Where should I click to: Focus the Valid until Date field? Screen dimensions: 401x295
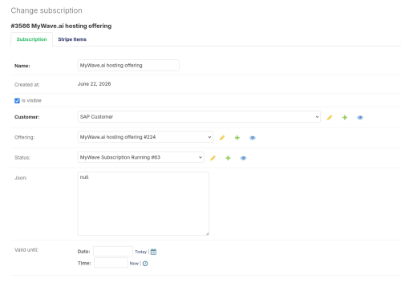pos(113,251)
